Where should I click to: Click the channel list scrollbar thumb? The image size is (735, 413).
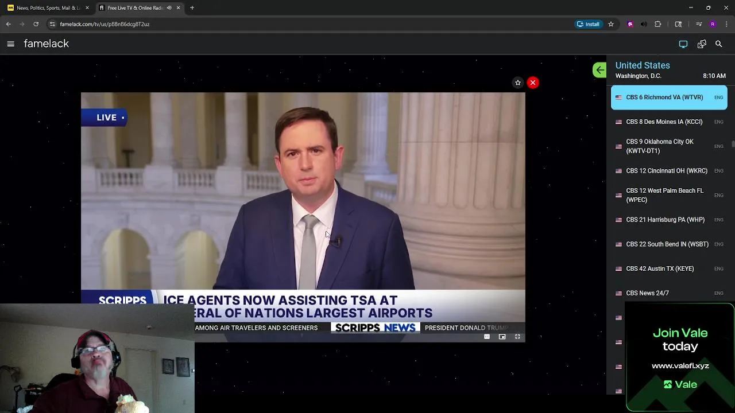click(x=733, y=143)
